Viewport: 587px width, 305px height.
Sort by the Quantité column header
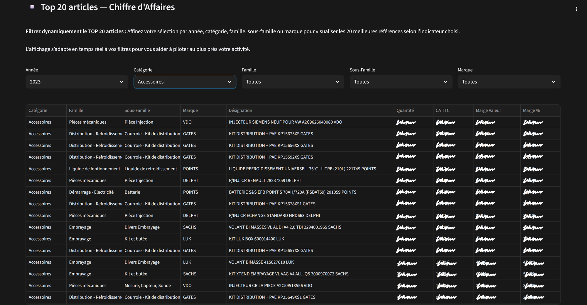tap(405, 110)
